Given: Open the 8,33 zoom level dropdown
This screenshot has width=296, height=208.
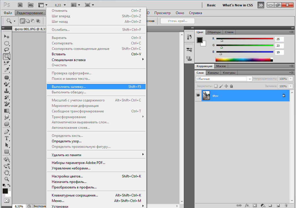Looking at the screenshot, I should [65, 5].
